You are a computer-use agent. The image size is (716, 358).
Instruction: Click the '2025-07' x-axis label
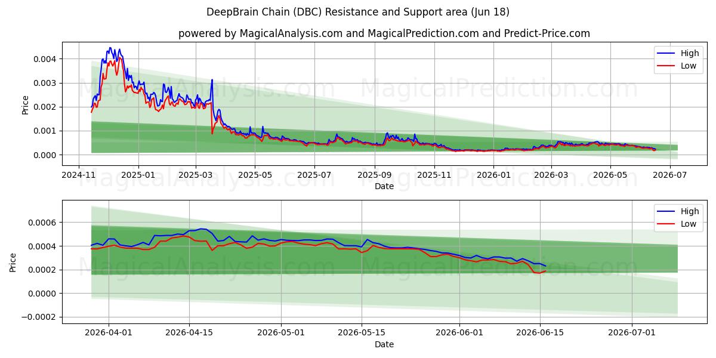314,175
